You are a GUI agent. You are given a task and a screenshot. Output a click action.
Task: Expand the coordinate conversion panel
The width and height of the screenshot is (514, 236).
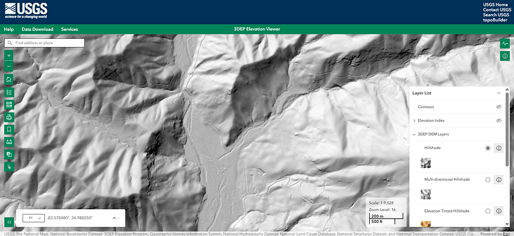114,218
